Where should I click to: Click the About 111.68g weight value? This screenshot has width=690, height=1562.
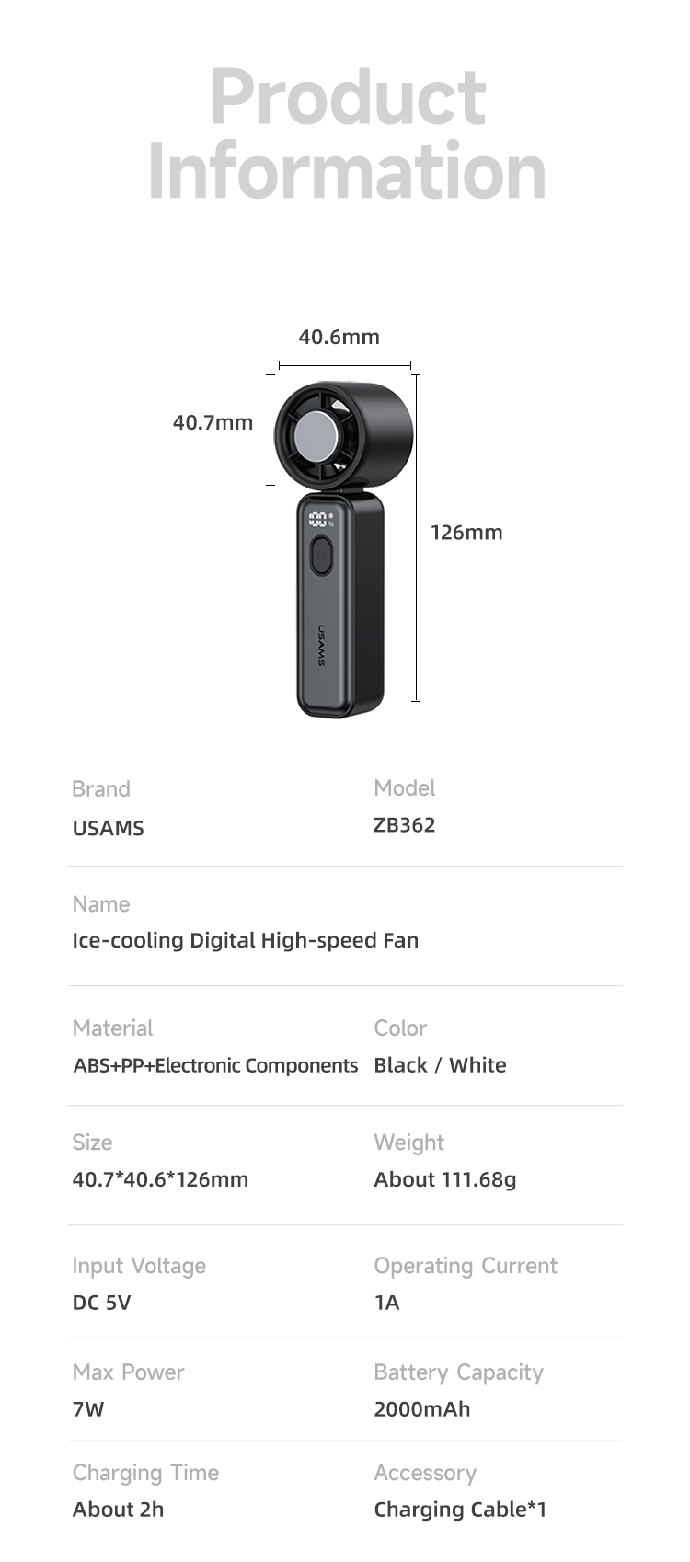click(x=445, y=1179)
